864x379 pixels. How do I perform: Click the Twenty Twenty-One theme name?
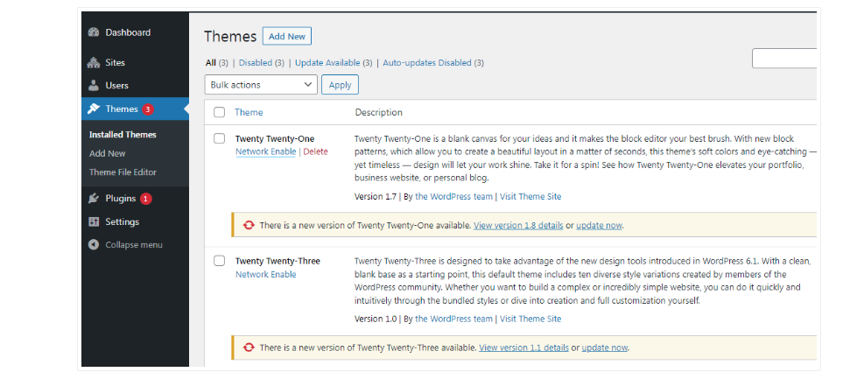point(275,139)
